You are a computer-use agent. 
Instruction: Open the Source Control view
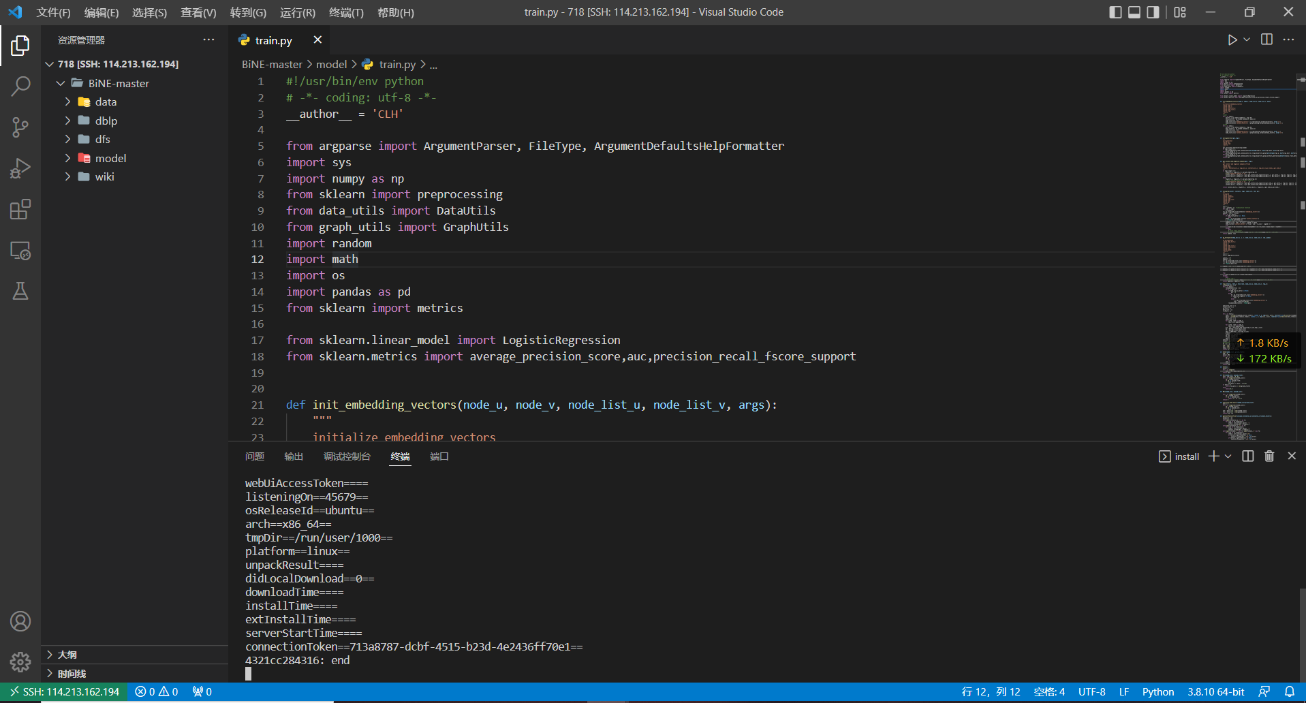tap(20, 127)
